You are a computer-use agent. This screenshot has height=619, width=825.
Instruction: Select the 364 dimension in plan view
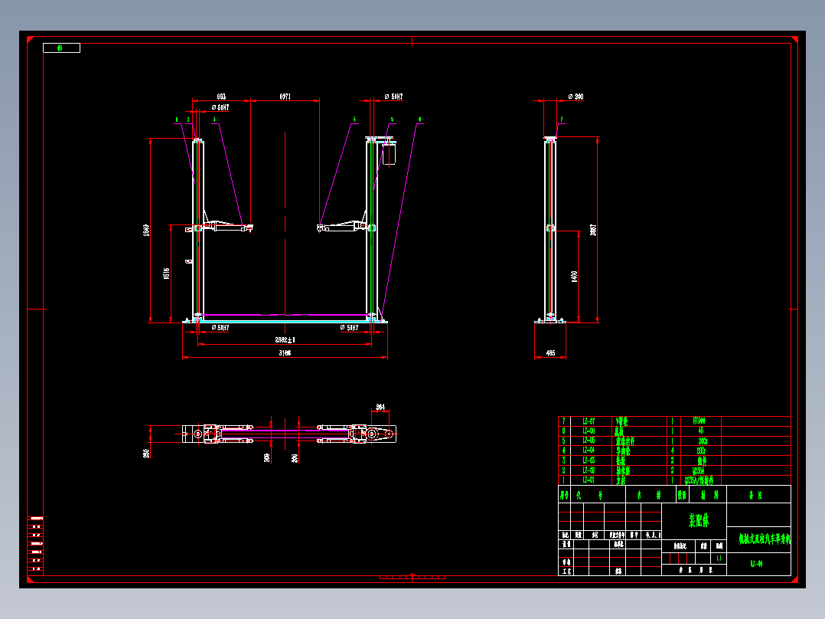coord(380,407)
